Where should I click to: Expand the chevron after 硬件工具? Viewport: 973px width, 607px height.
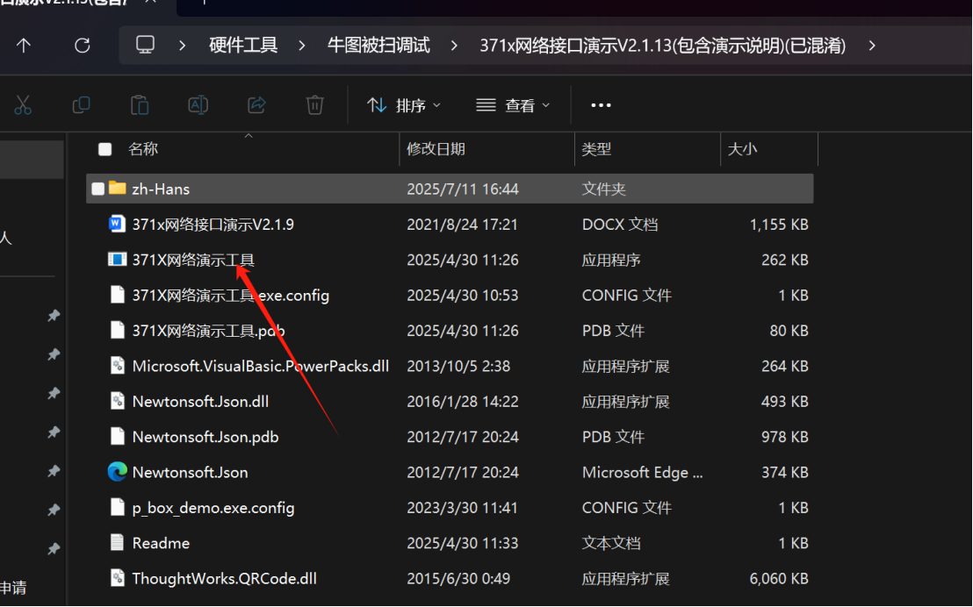301,46
